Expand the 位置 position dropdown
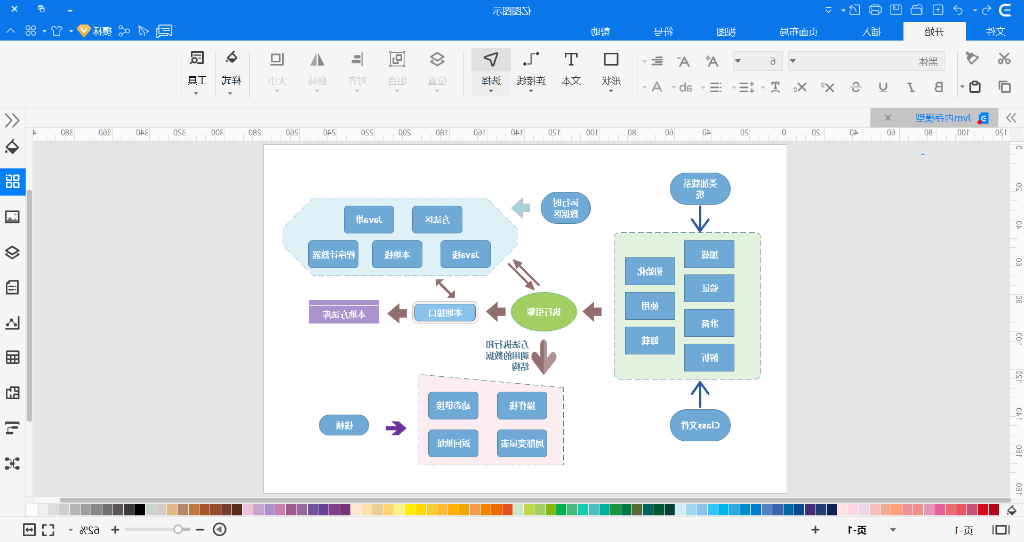The width and height of the screenshot is (1024, 542). (437, 91)
